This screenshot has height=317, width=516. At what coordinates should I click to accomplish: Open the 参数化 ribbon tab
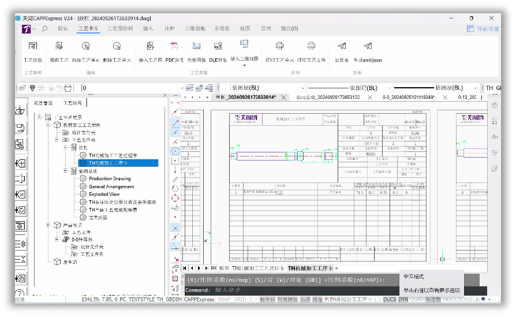[x=222, y=29]
